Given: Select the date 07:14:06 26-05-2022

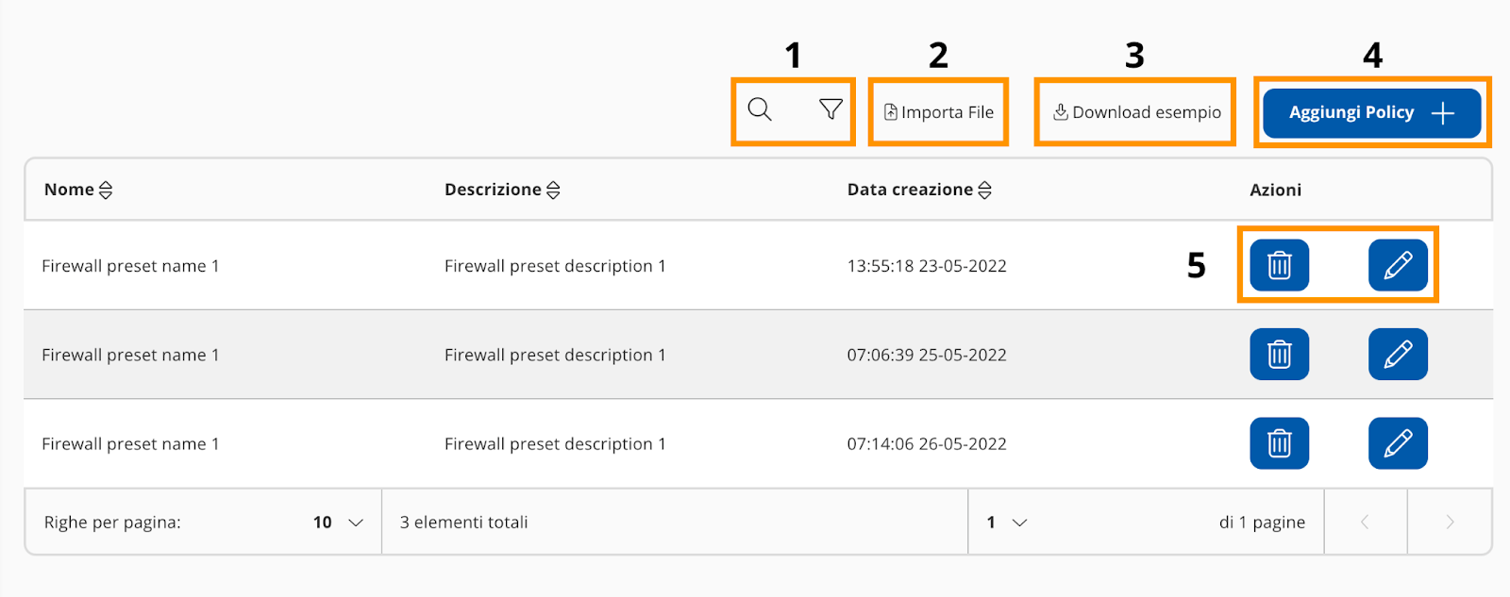Looking at the screenshot, I should coord(927,443).
